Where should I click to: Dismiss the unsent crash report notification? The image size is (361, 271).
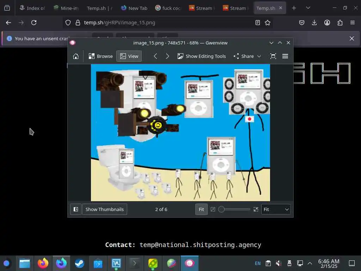[352, 38]
